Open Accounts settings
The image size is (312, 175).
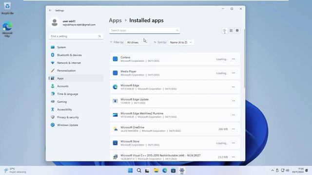76,86
